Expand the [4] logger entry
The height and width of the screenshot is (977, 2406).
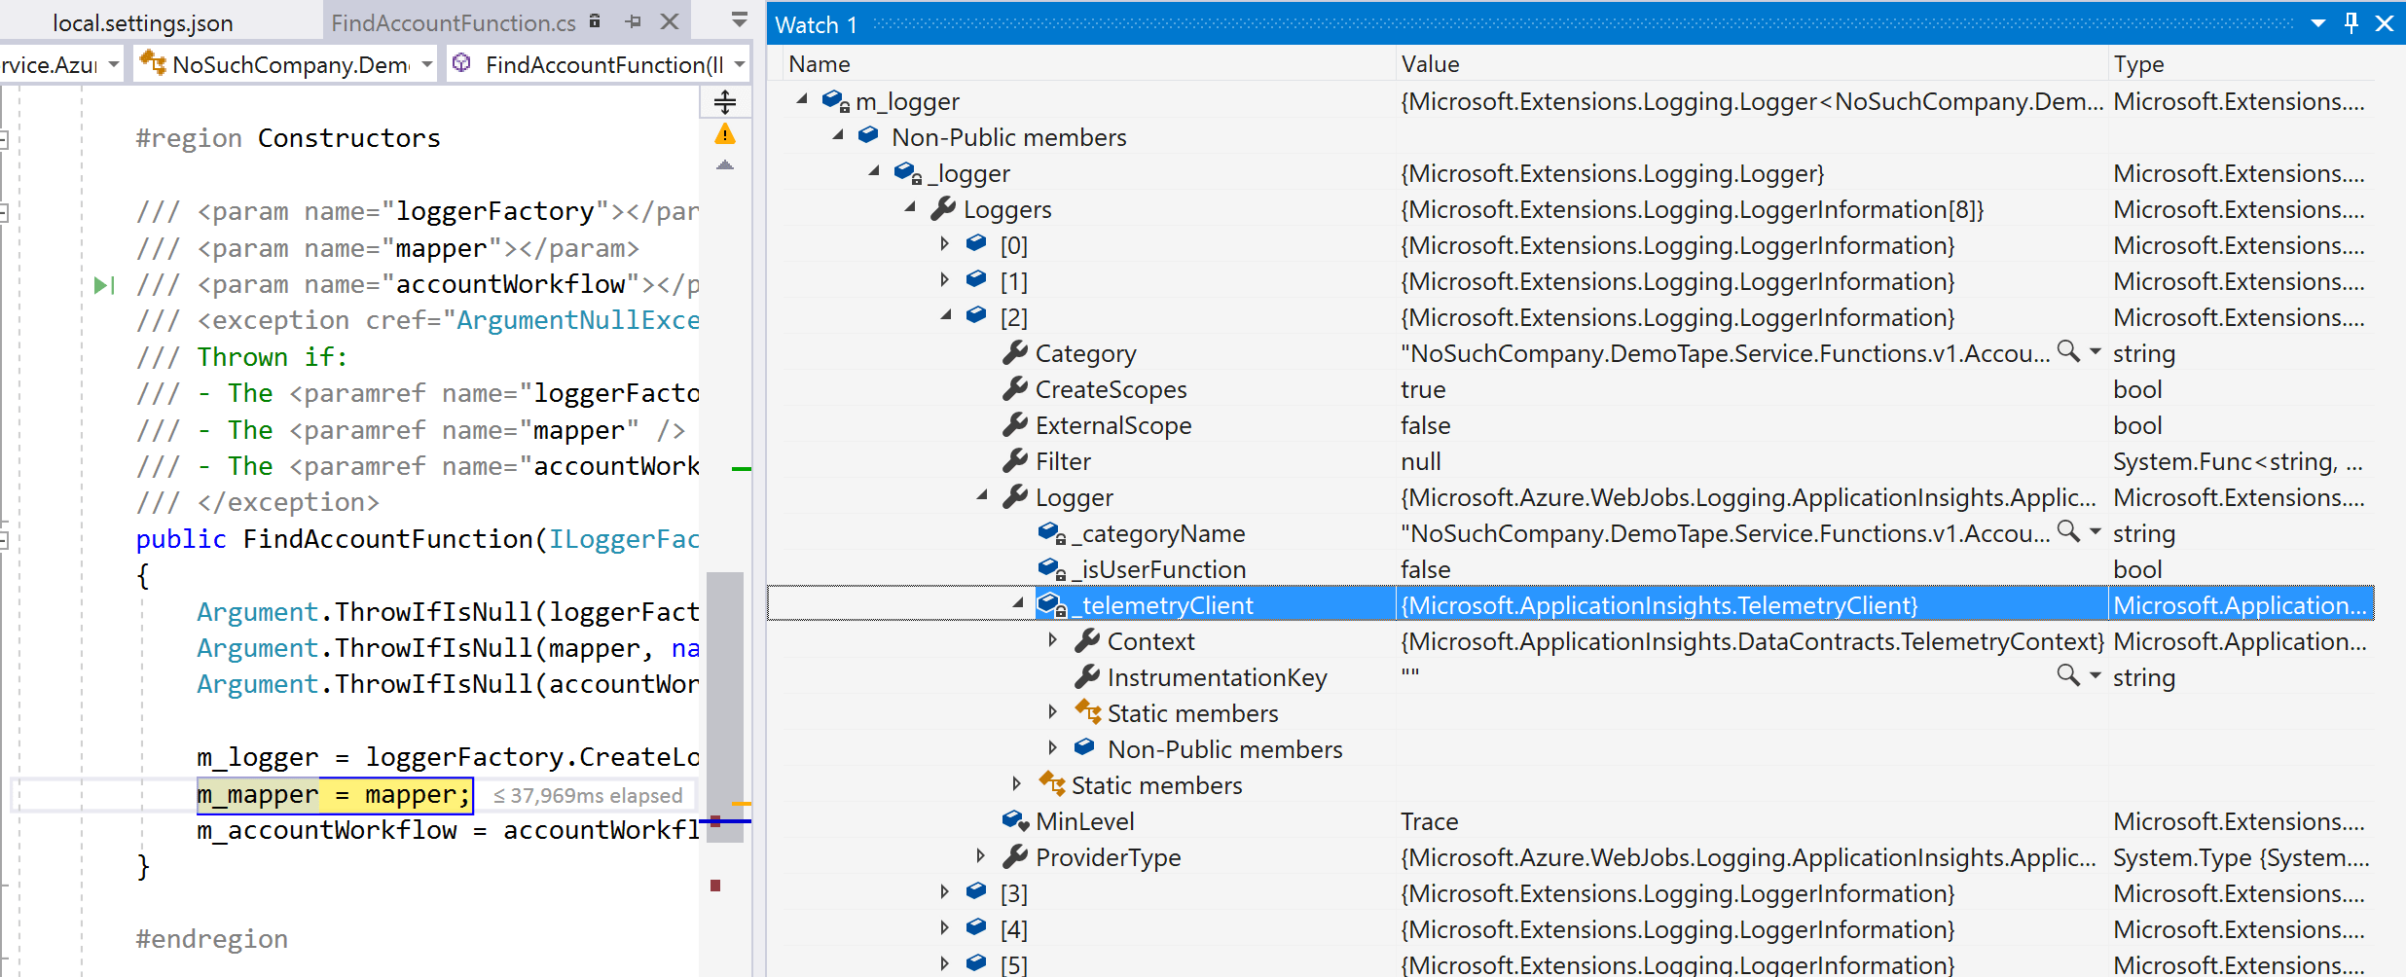(x=945, y=927)
